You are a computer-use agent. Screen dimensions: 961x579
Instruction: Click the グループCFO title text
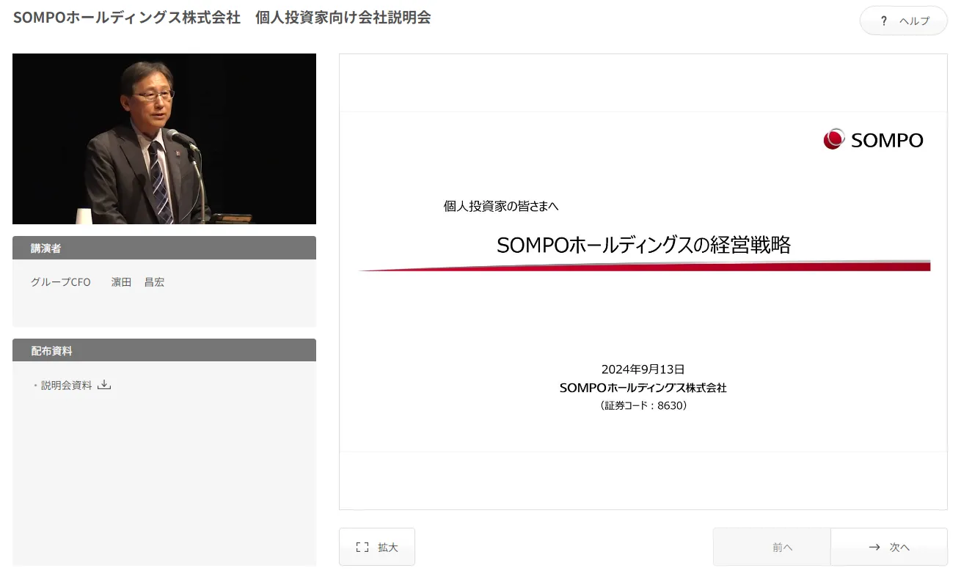61,282
